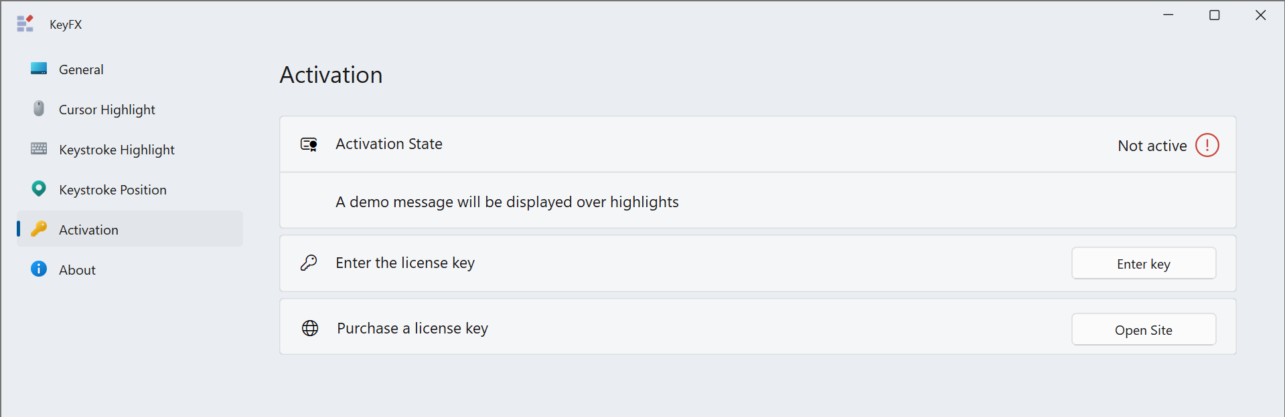
Task: Switch to Cursor Highlight section
Action: (x=107, y=110)
